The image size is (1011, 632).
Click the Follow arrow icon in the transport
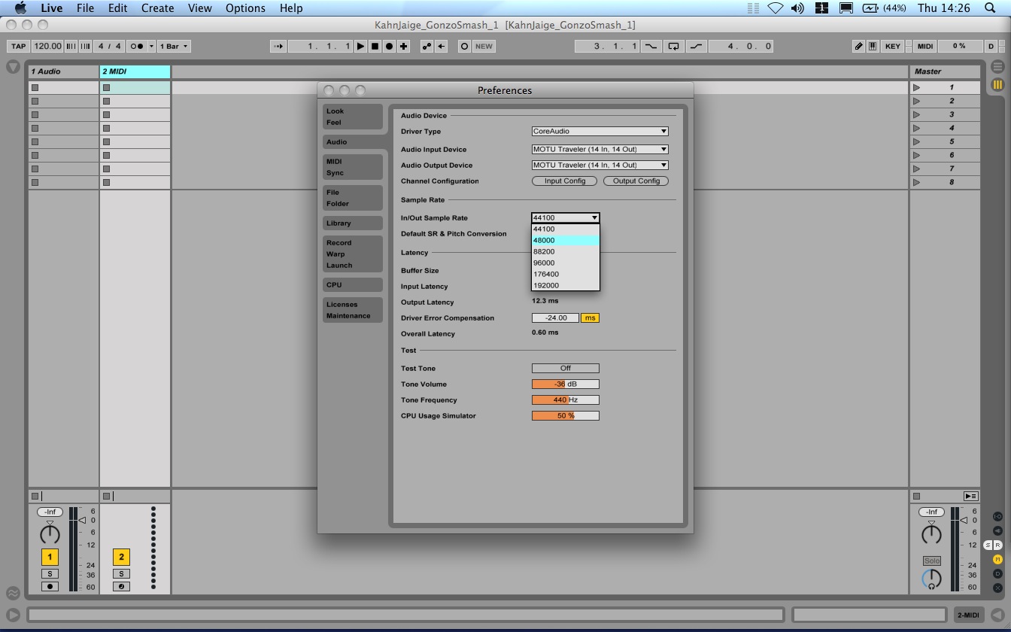[x=278, y=46]
